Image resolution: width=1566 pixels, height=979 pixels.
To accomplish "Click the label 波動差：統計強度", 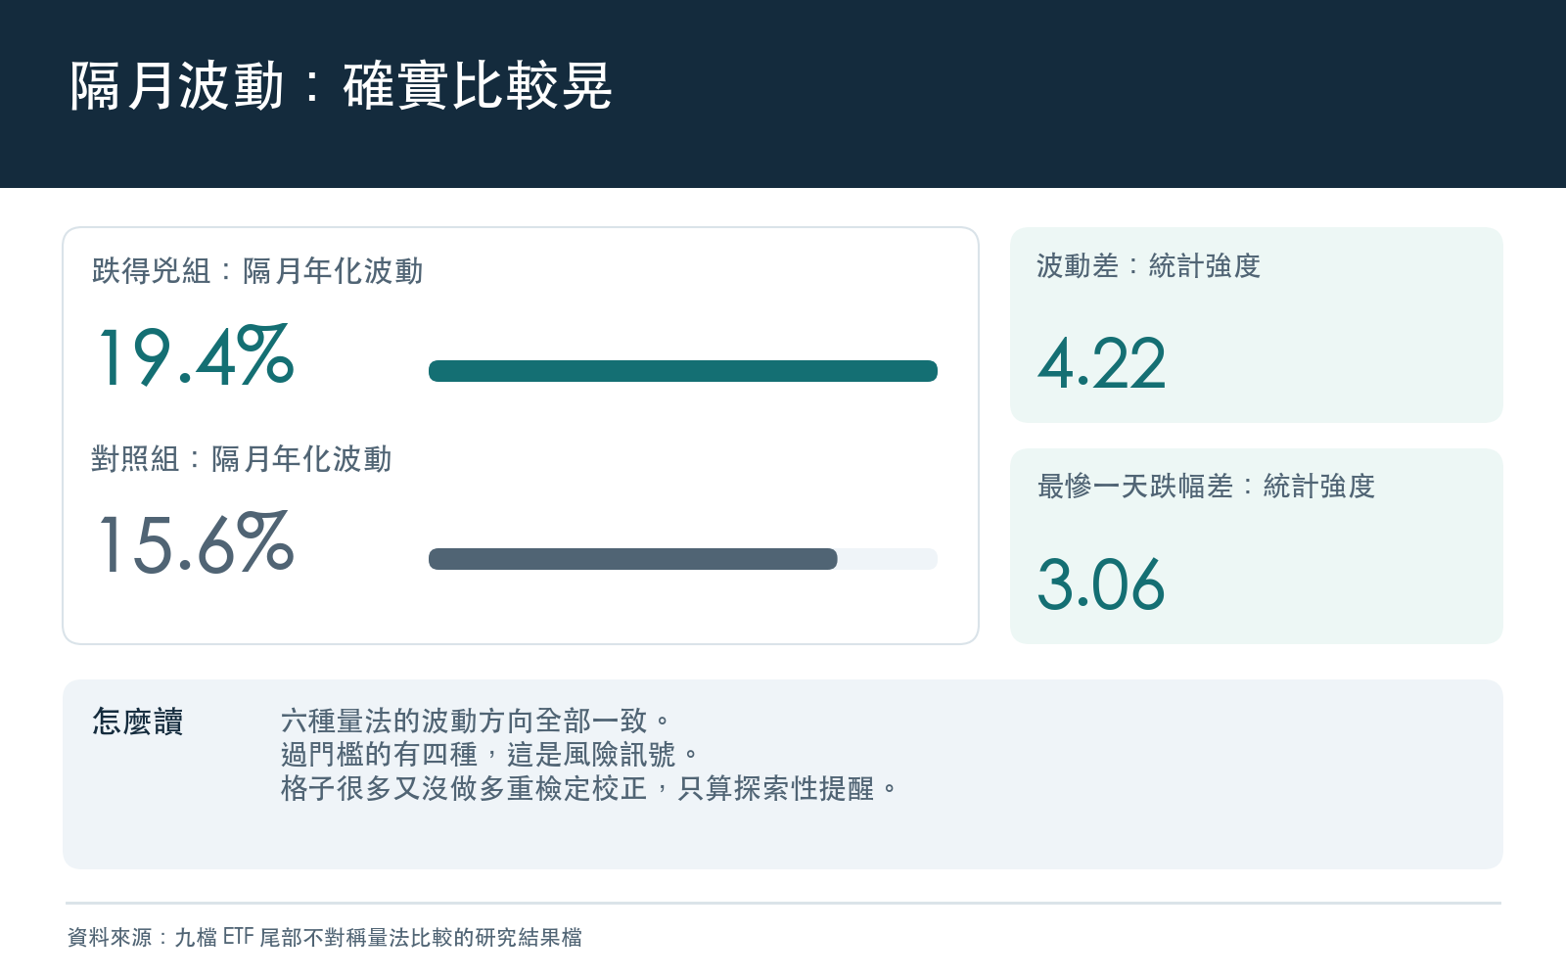I will point(1149,266).
